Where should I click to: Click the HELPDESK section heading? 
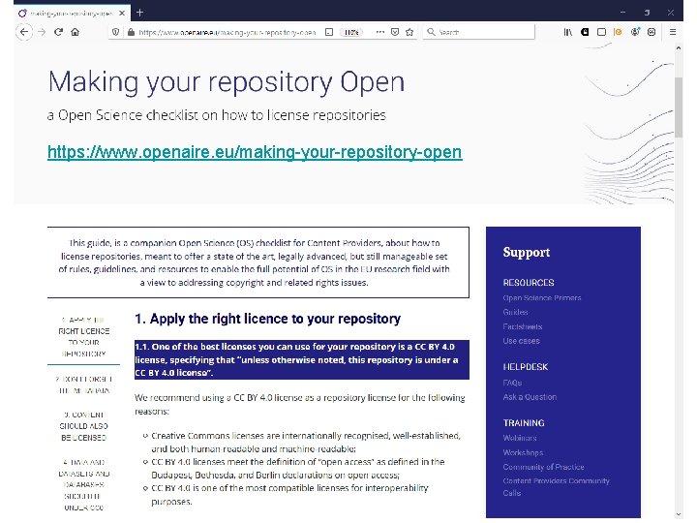pyautogui.click(x=526, y=367)
